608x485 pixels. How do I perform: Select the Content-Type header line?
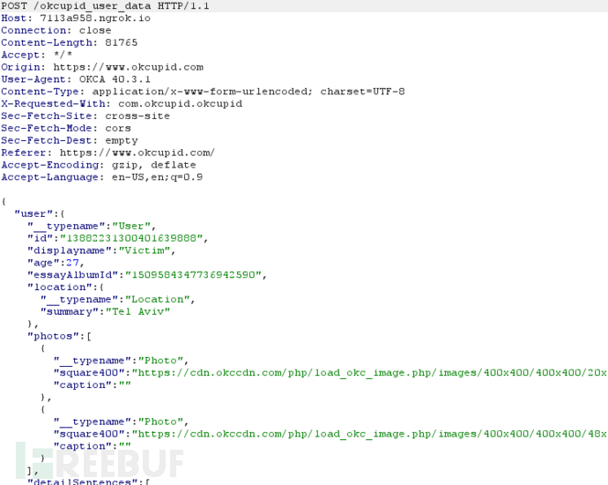pyautogui.click(x=203, y=92)
